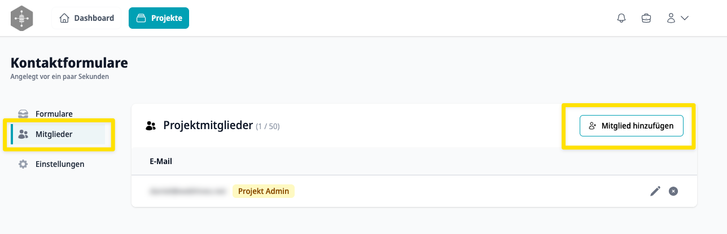Remove member with the X icon
Image resolution: width=727 pixels, height=234 pixels.
click(x=673, y=191)
